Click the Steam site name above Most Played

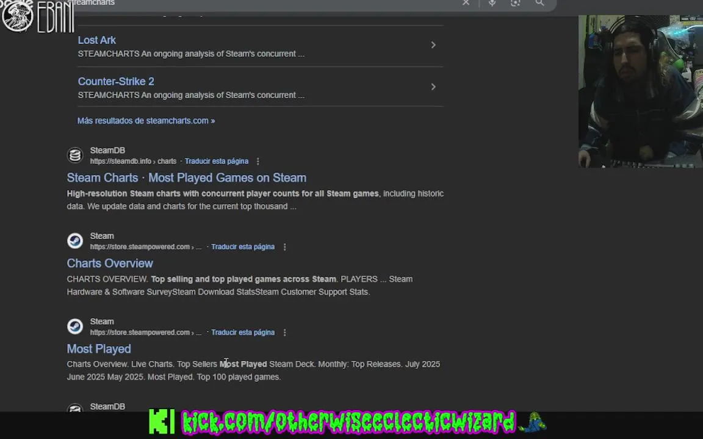tap(102, 322)
